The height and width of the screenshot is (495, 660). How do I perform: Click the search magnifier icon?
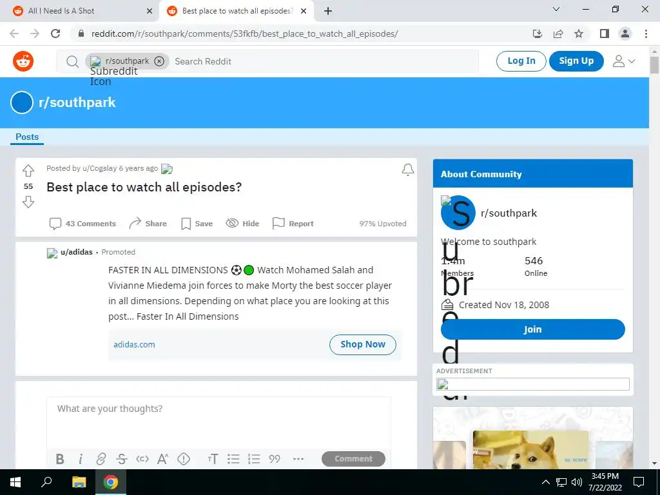pyautogui.click(x=72, y=61)
